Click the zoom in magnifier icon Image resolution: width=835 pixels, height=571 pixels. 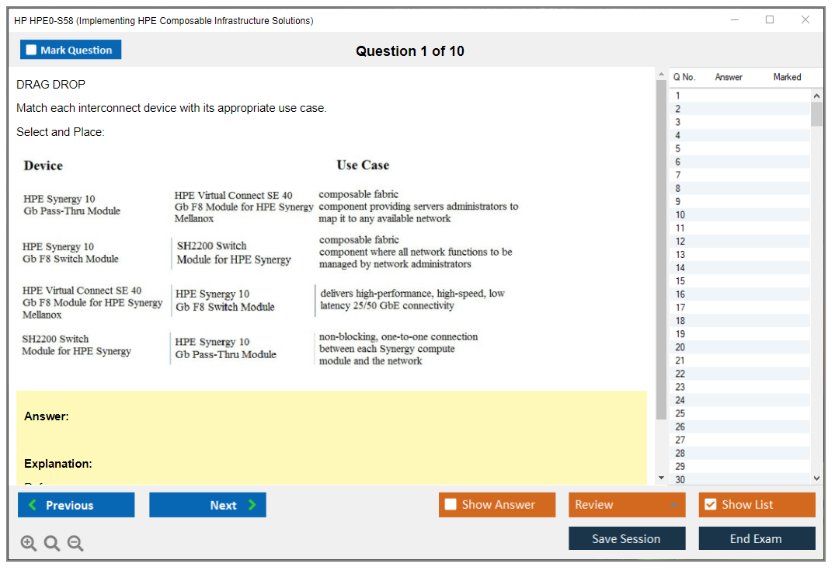[x=29, y=544]
